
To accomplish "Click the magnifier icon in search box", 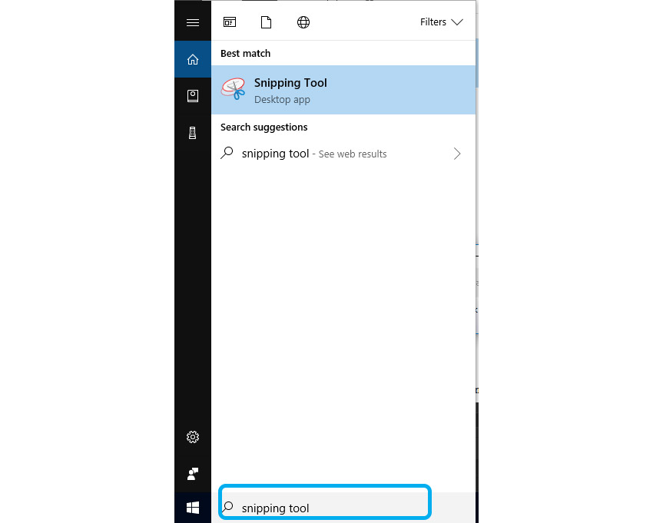I will click(x=227, y=507).
